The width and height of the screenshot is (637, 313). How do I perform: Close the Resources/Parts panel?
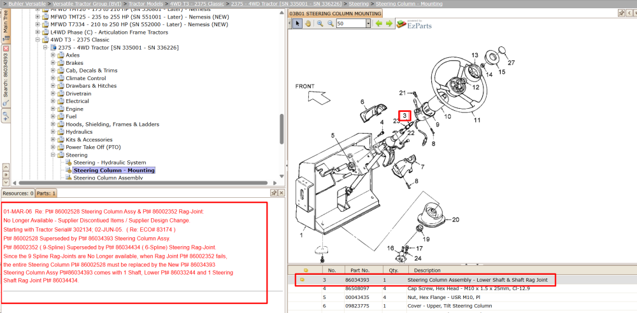point(281,193)
